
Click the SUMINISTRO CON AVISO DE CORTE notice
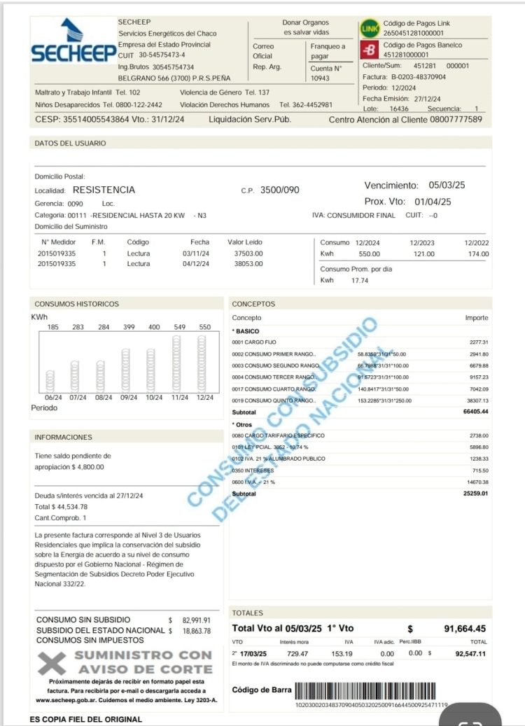click(142, 662)
